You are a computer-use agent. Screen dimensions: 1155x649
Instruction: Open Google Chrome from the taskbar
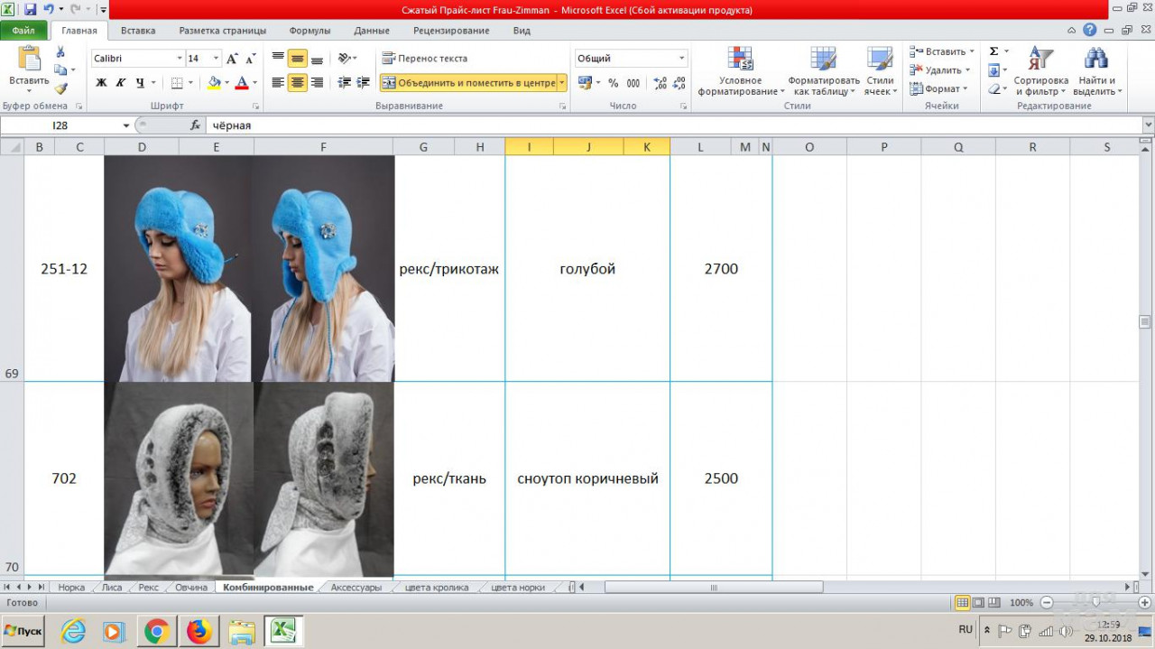coord(156,631)
